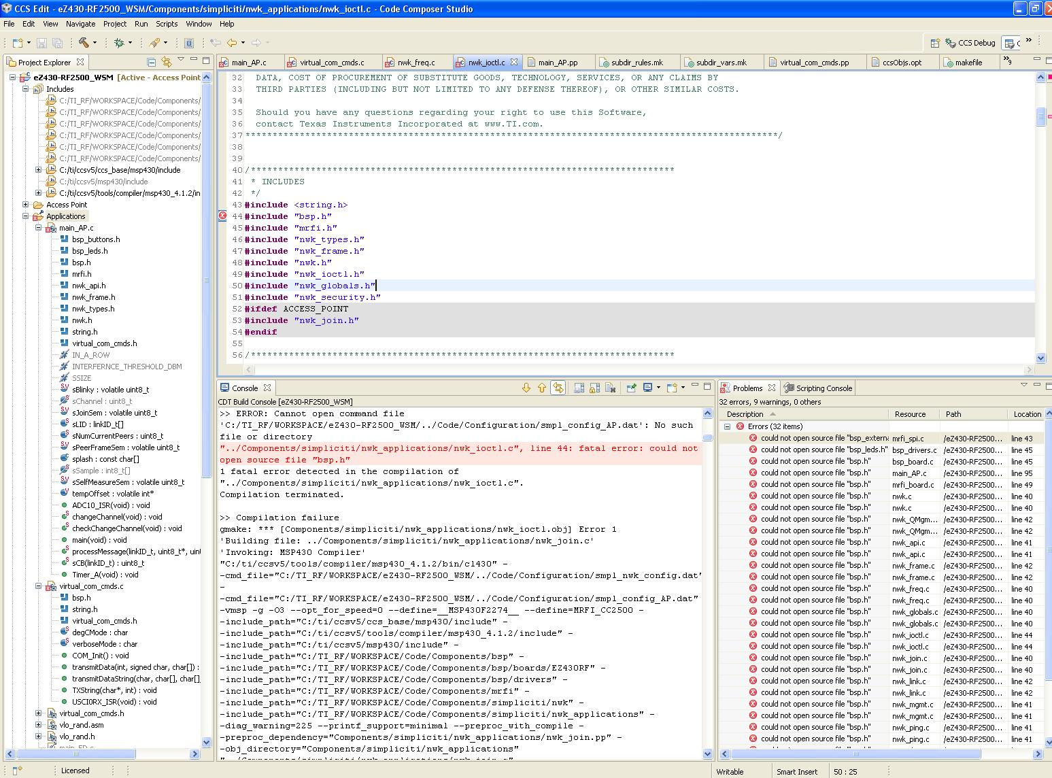
Task: Open Search using the flashlight icon
Action: (x=154, y=42)
